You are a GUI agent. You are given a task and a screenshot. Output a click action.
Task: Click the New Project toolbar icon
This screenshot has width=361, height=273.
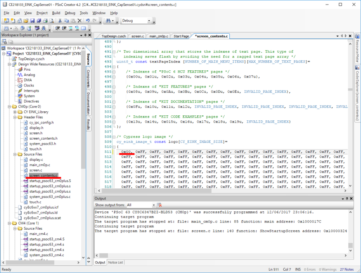coord(6,21)
